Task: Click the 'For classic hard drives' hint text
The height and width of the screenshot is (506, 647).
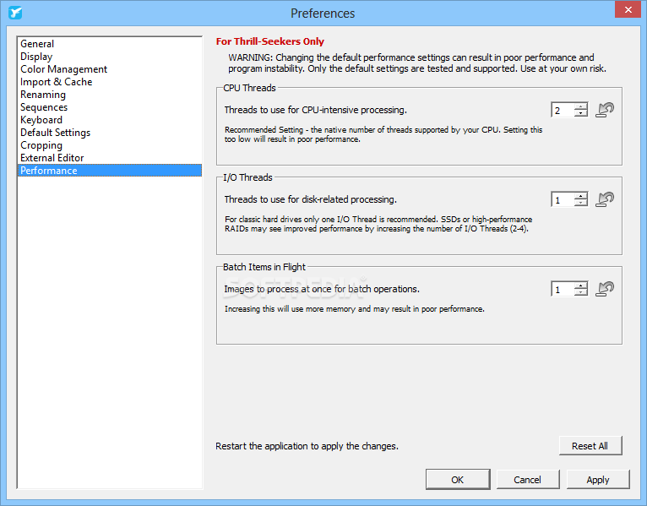Action: 378,224
